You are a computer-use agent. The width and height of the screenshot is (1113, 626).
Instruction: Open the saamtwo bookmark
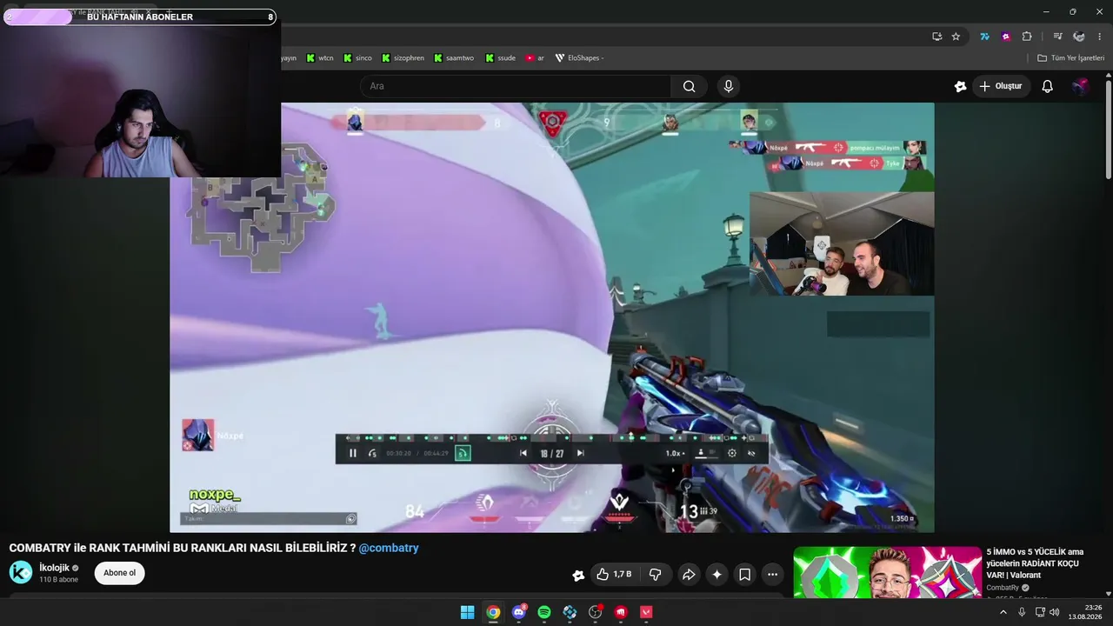point(453,58)
